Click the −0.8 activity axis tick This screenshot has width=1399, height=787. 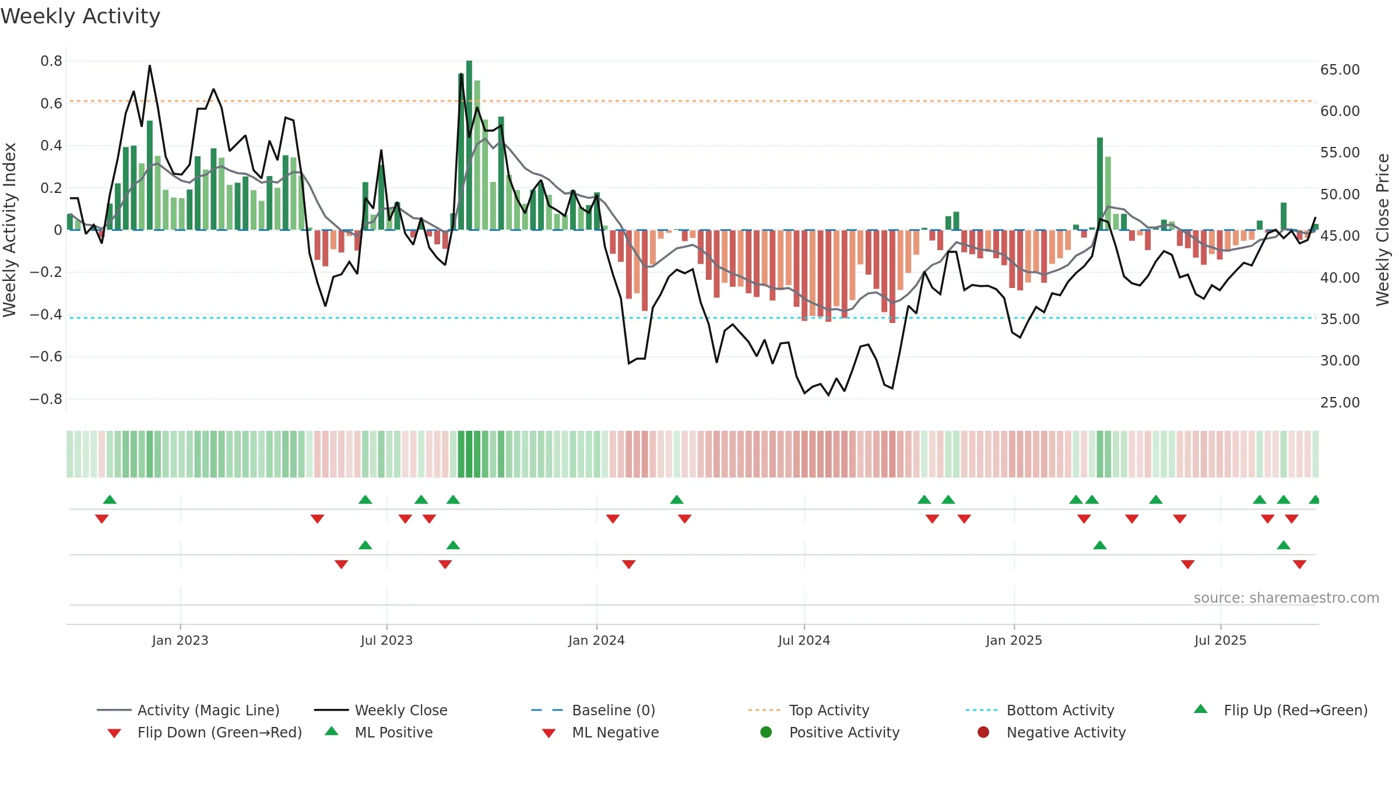[x=46, y=399]
